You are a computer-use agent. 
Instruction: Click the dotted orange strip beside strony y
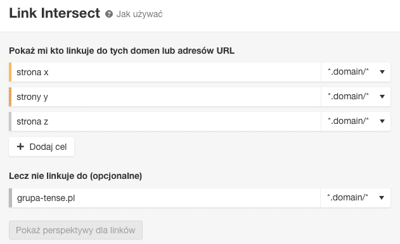pos(10,97)
